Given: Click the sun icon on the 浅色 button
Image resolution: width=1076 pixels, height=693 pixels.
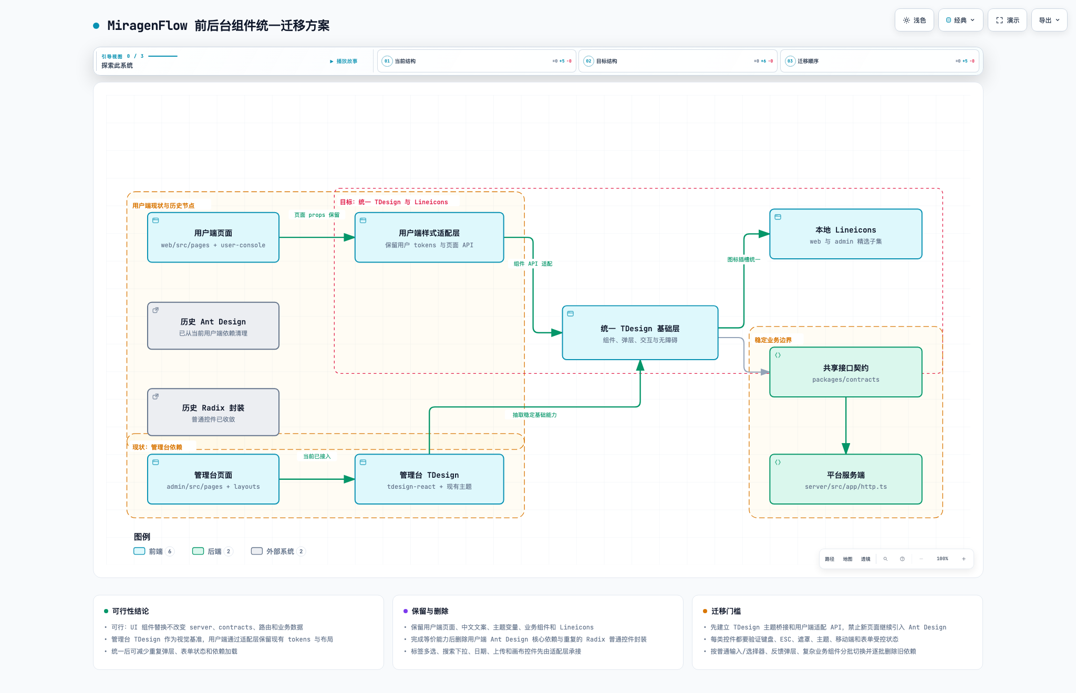Looking at the screenshot, I should (906, 20).
